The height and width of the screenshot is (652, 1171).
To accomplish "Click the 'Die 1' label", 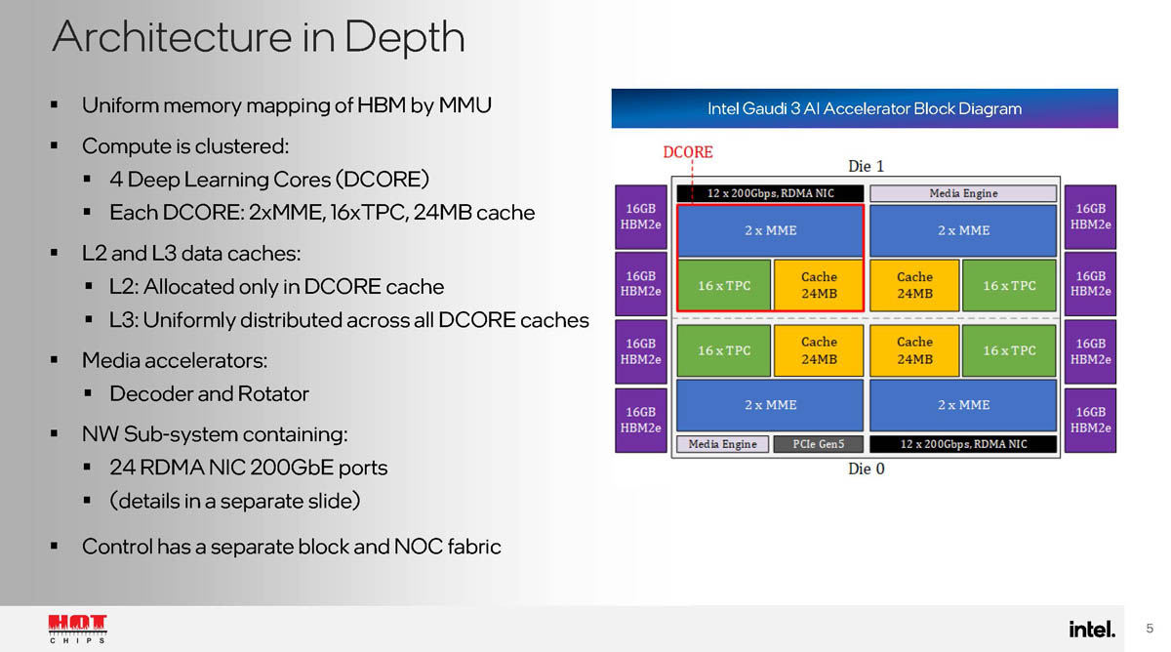I will point(866,166).
